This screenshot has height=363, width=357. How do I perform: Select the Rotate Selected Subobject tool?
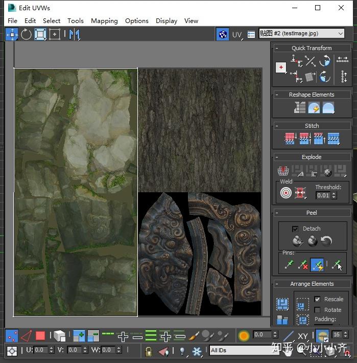[26, 35]
